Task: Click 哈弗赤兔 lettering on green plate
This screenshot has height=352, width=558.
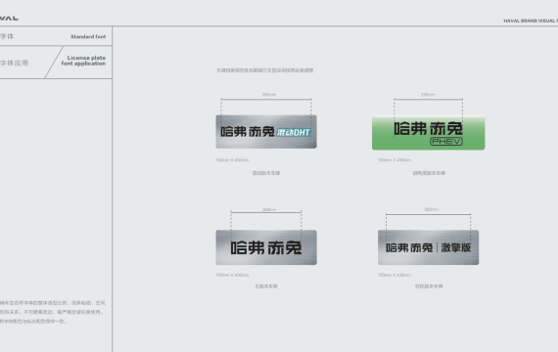Action: pos(428,128)
